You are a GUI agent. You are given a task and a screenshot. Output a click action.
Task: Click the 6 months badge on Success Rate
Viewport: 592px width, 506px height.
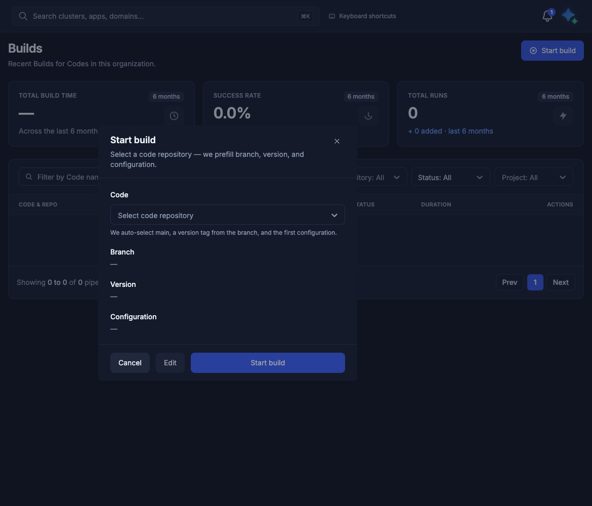pyautogui.click(x=361, y=97)
